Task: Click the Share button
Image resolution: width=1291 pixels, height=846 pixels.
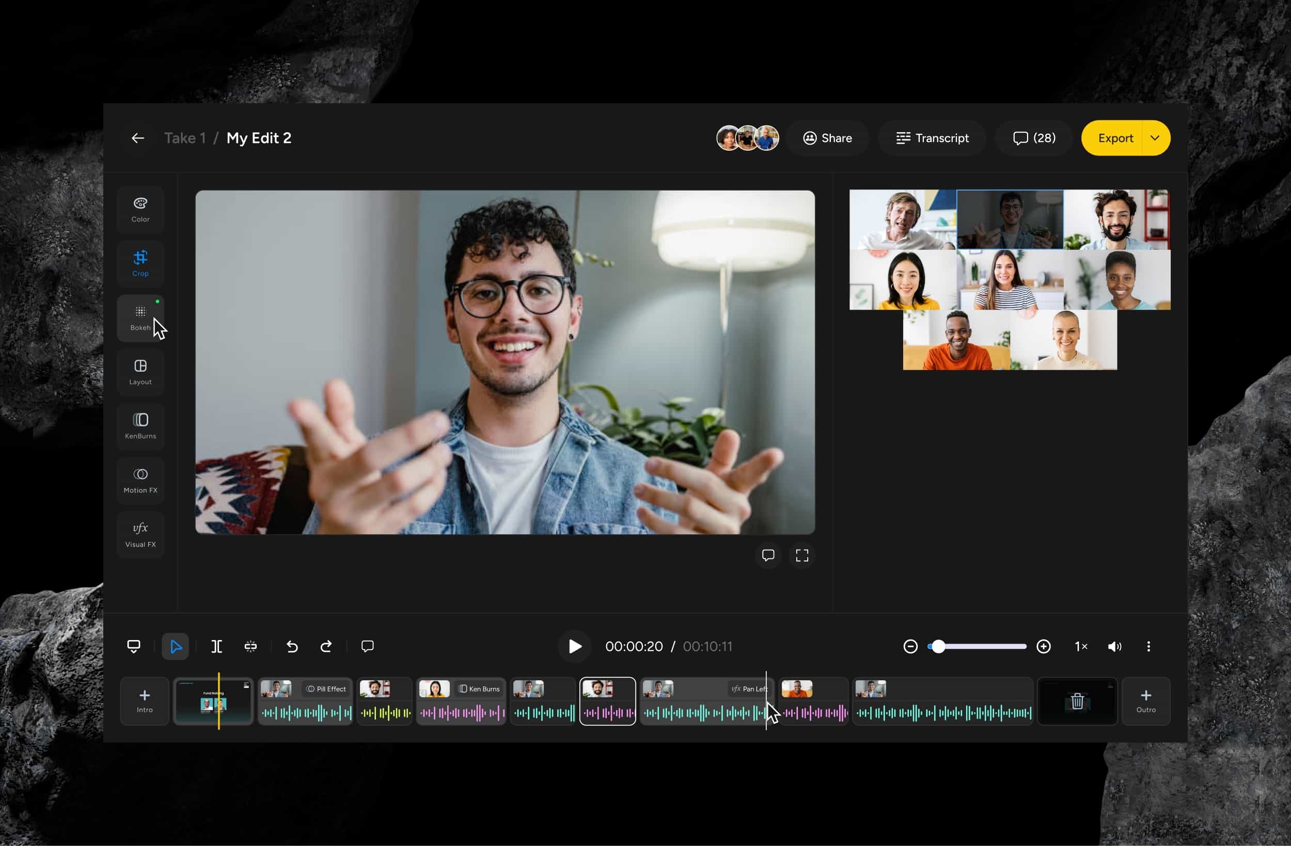Action: tap(827, 138)
